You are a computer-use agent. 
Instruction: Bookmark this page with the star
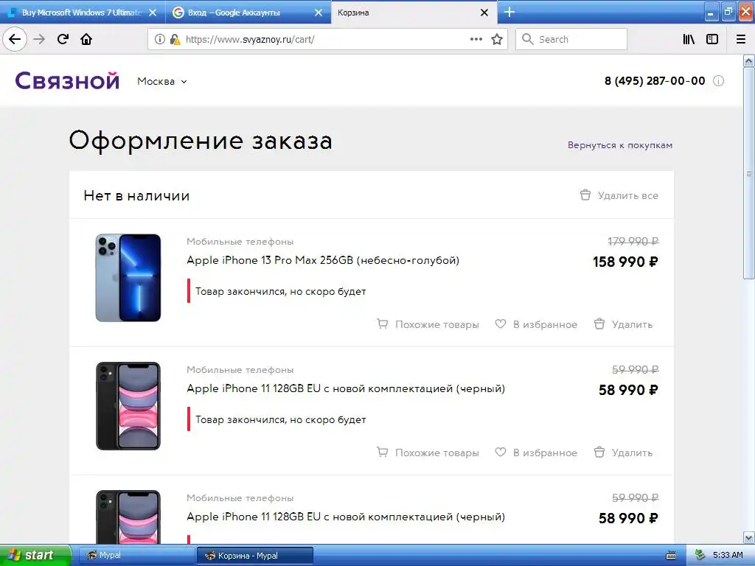497,39
